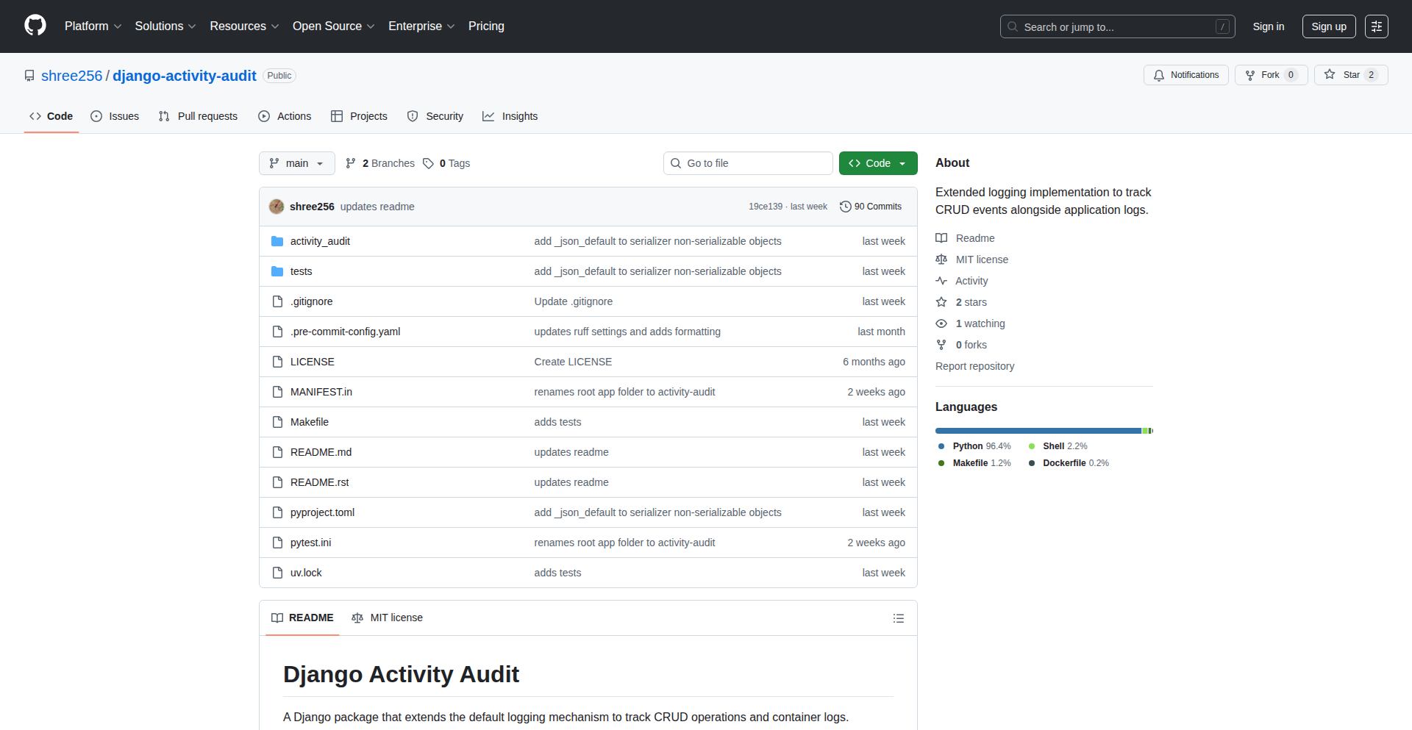The image size is (1412, 730).
Task: Click the Go to file search field
Action: 748,163
